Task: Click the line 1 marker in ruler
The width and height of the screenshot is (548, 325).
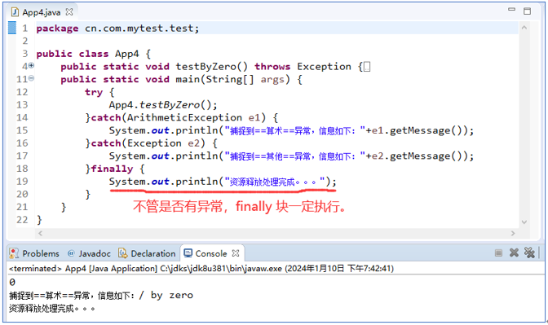Action: tap(12, 28)
